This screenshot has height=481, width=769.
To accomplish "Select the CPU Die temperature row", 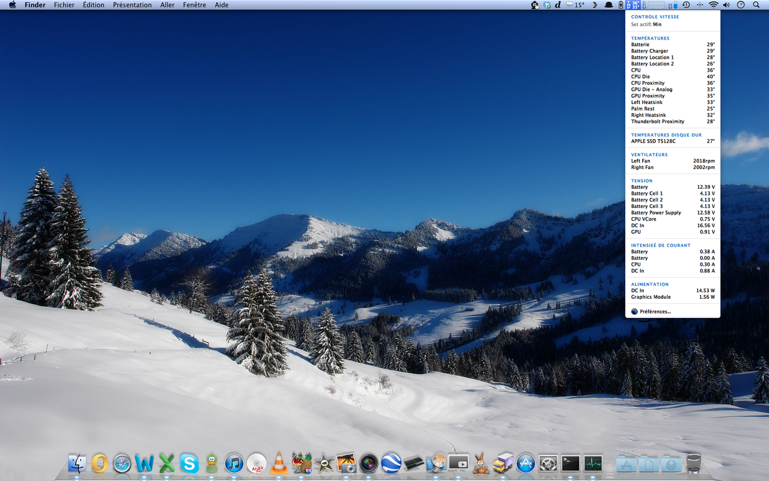I will click(x=672, y=77).
